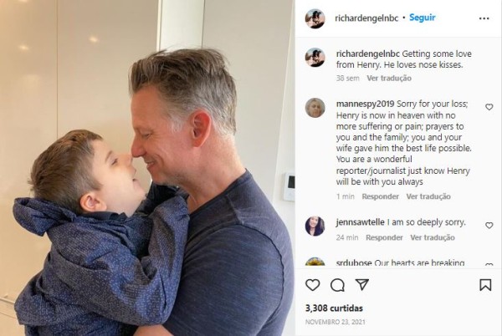The height and width of the screenshot is (336, 502).
Task: Reply to the mannespy2019 comment with Responder
Action: 381,196
